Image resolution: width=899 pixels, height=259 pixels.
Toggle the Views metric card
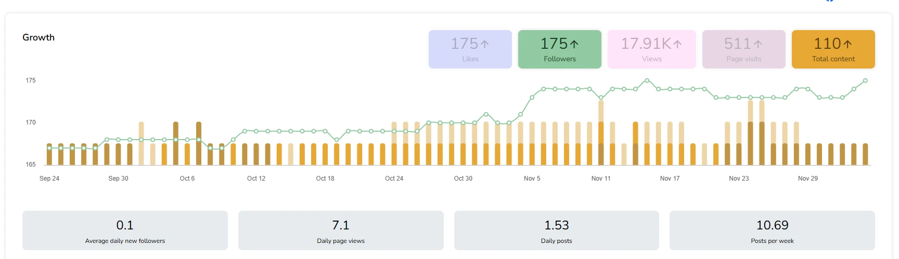(651, 49)
